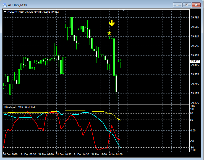
Task: Click the 4 Jan 01:00 time label
Action: (116, 155)
